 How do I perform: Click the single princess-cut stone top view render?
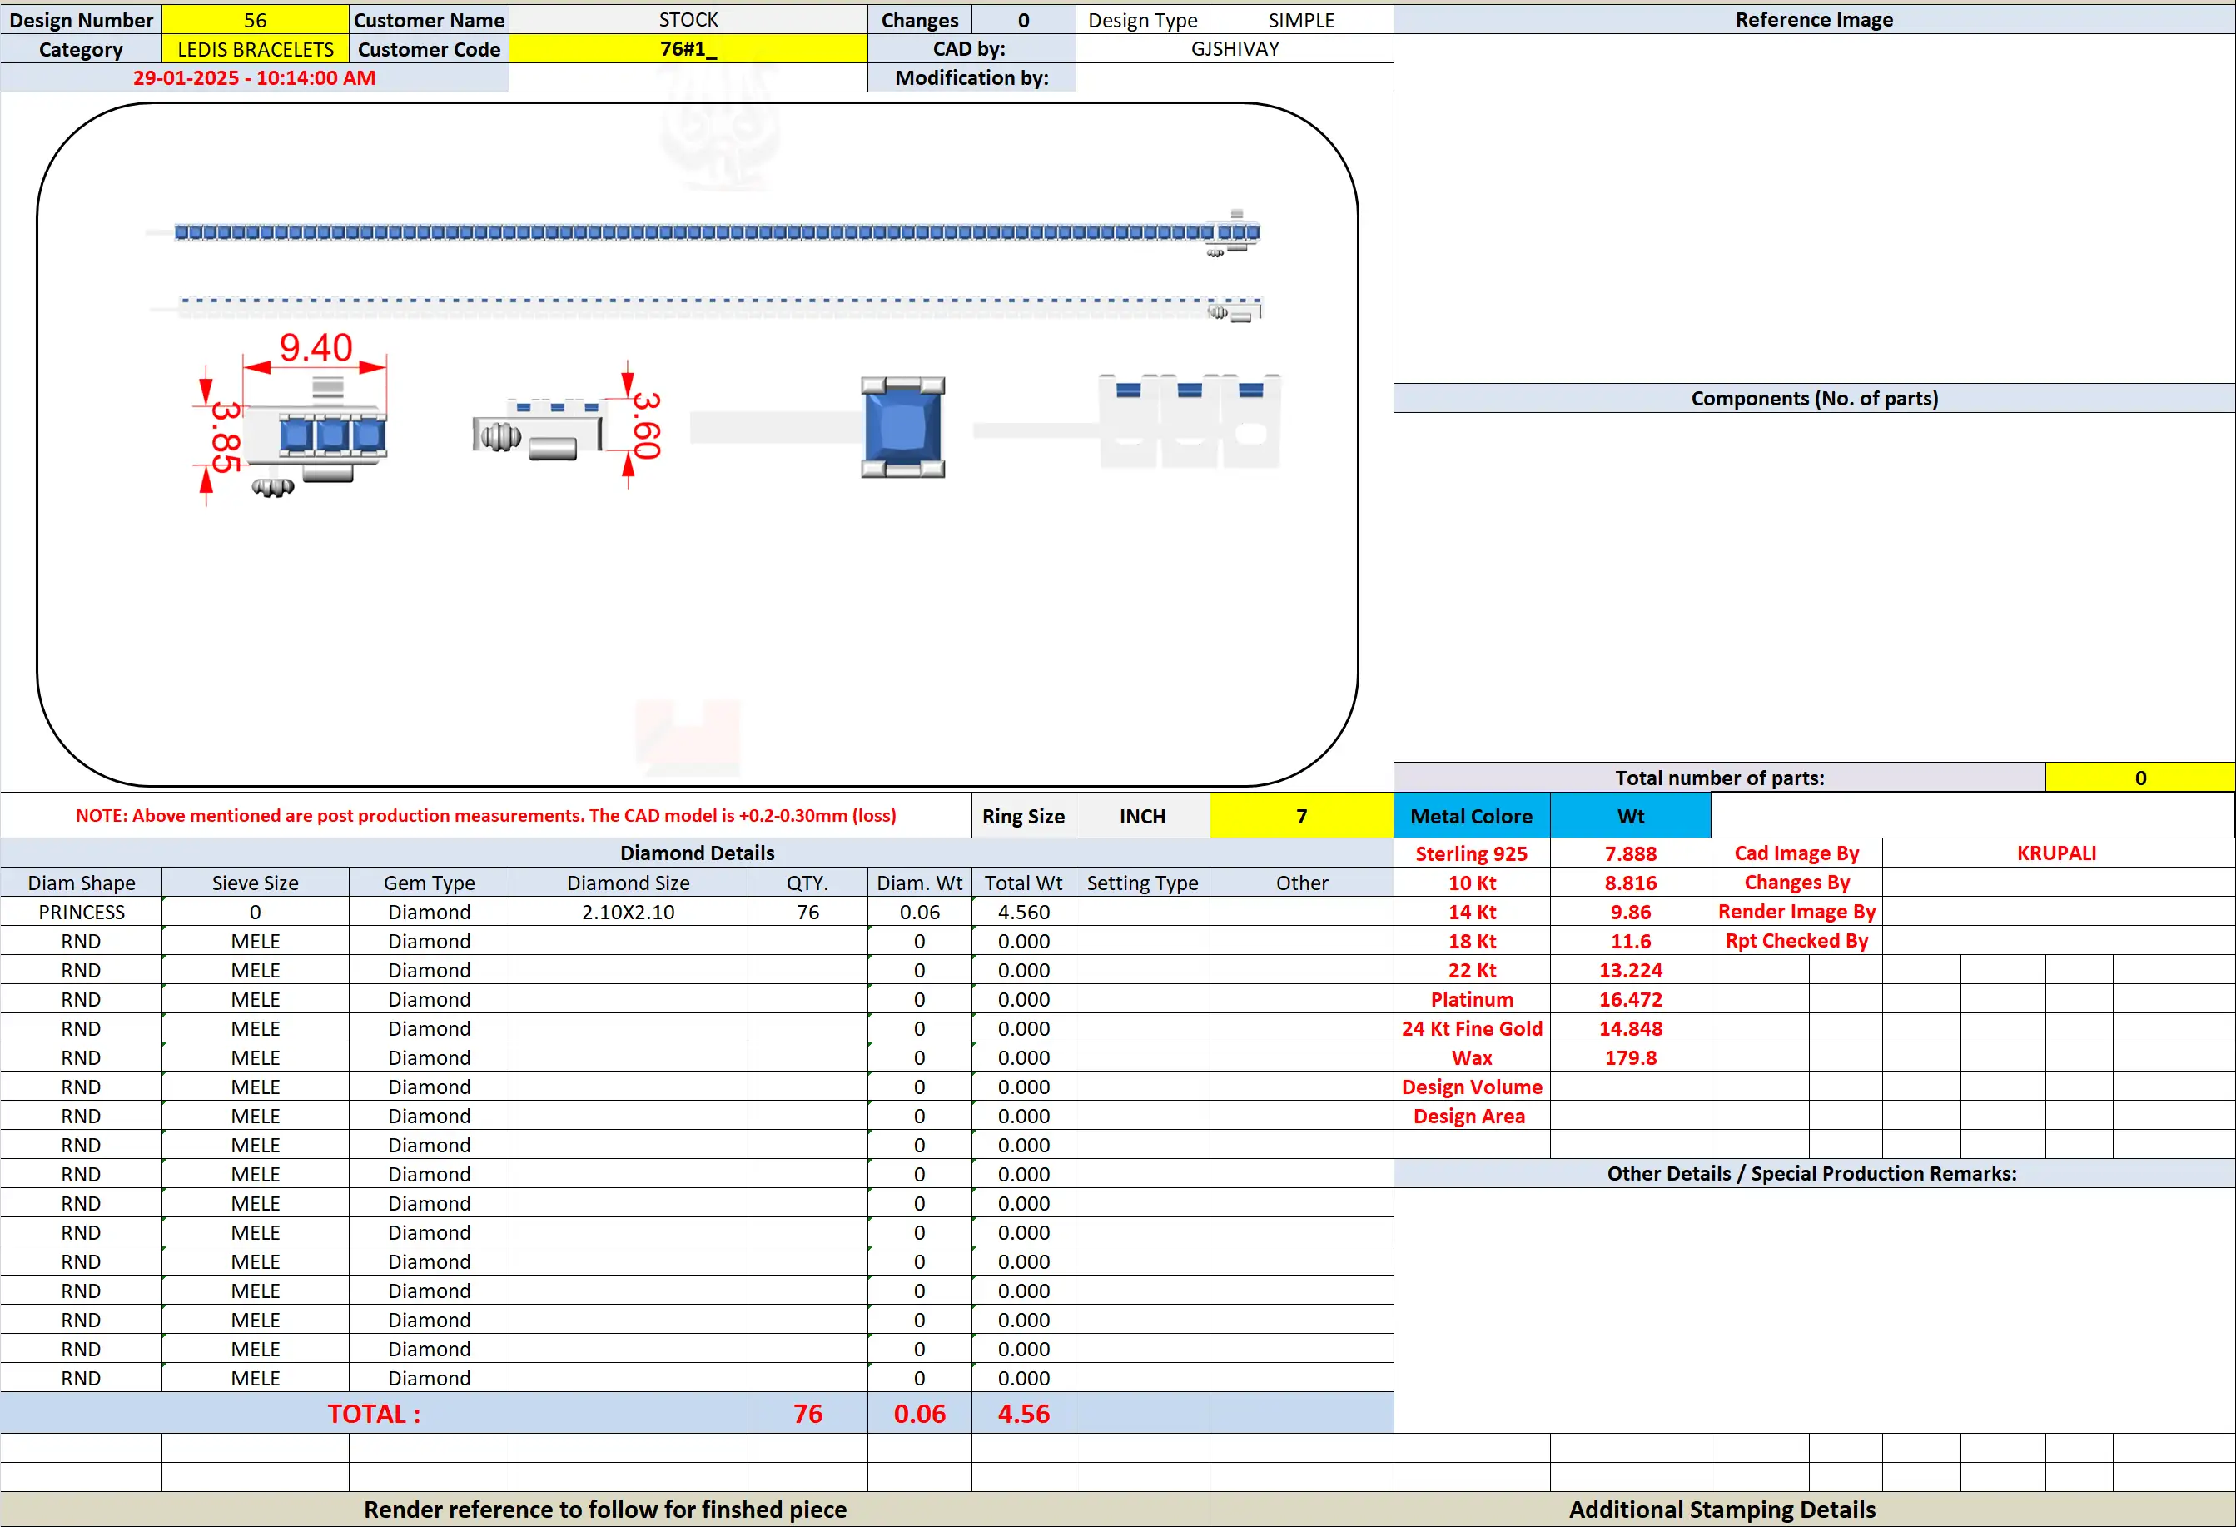pyautogui.click(x=902, y=427)
